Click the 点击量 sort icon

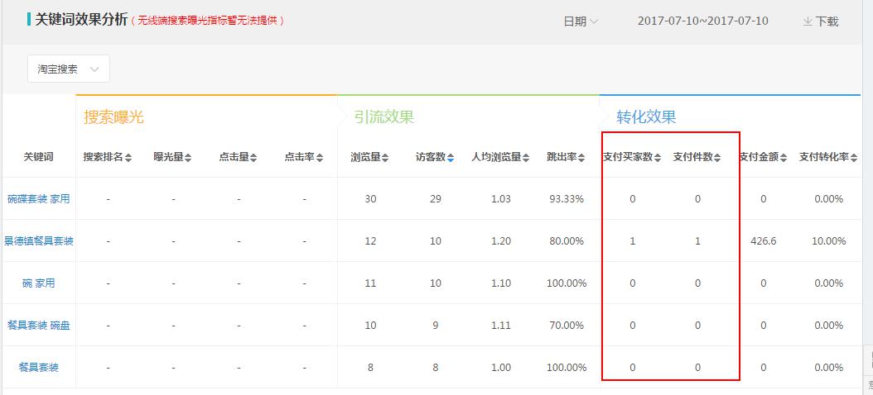(253, 158)
